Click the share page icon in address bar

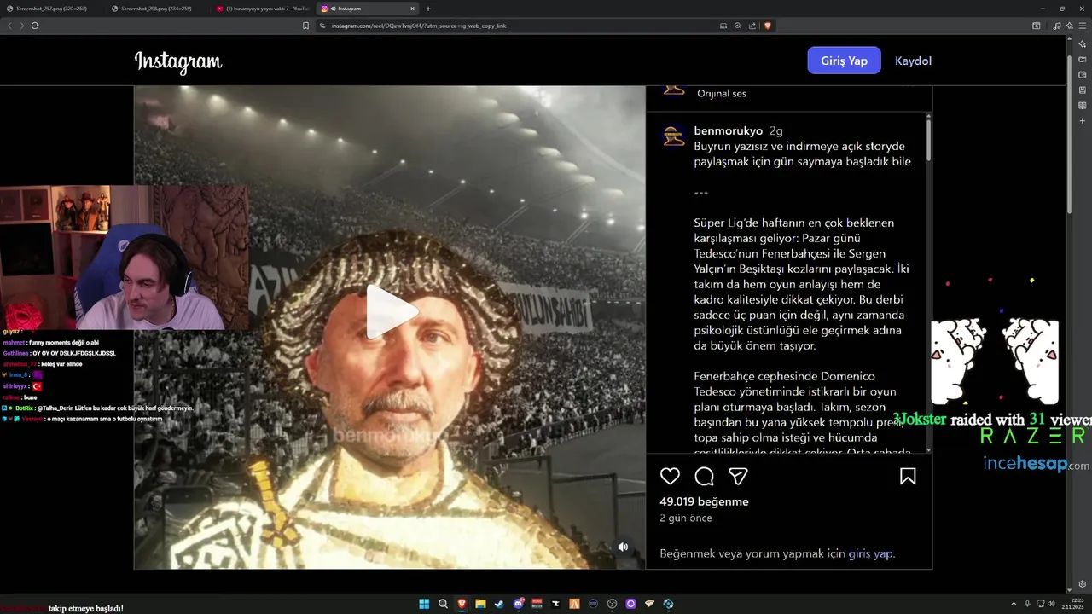point(752,26)
